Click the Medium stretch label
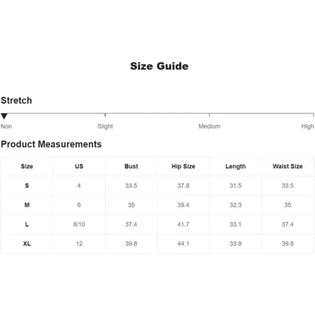This screenshot has width=315, height=315. [x=209, y=127]
